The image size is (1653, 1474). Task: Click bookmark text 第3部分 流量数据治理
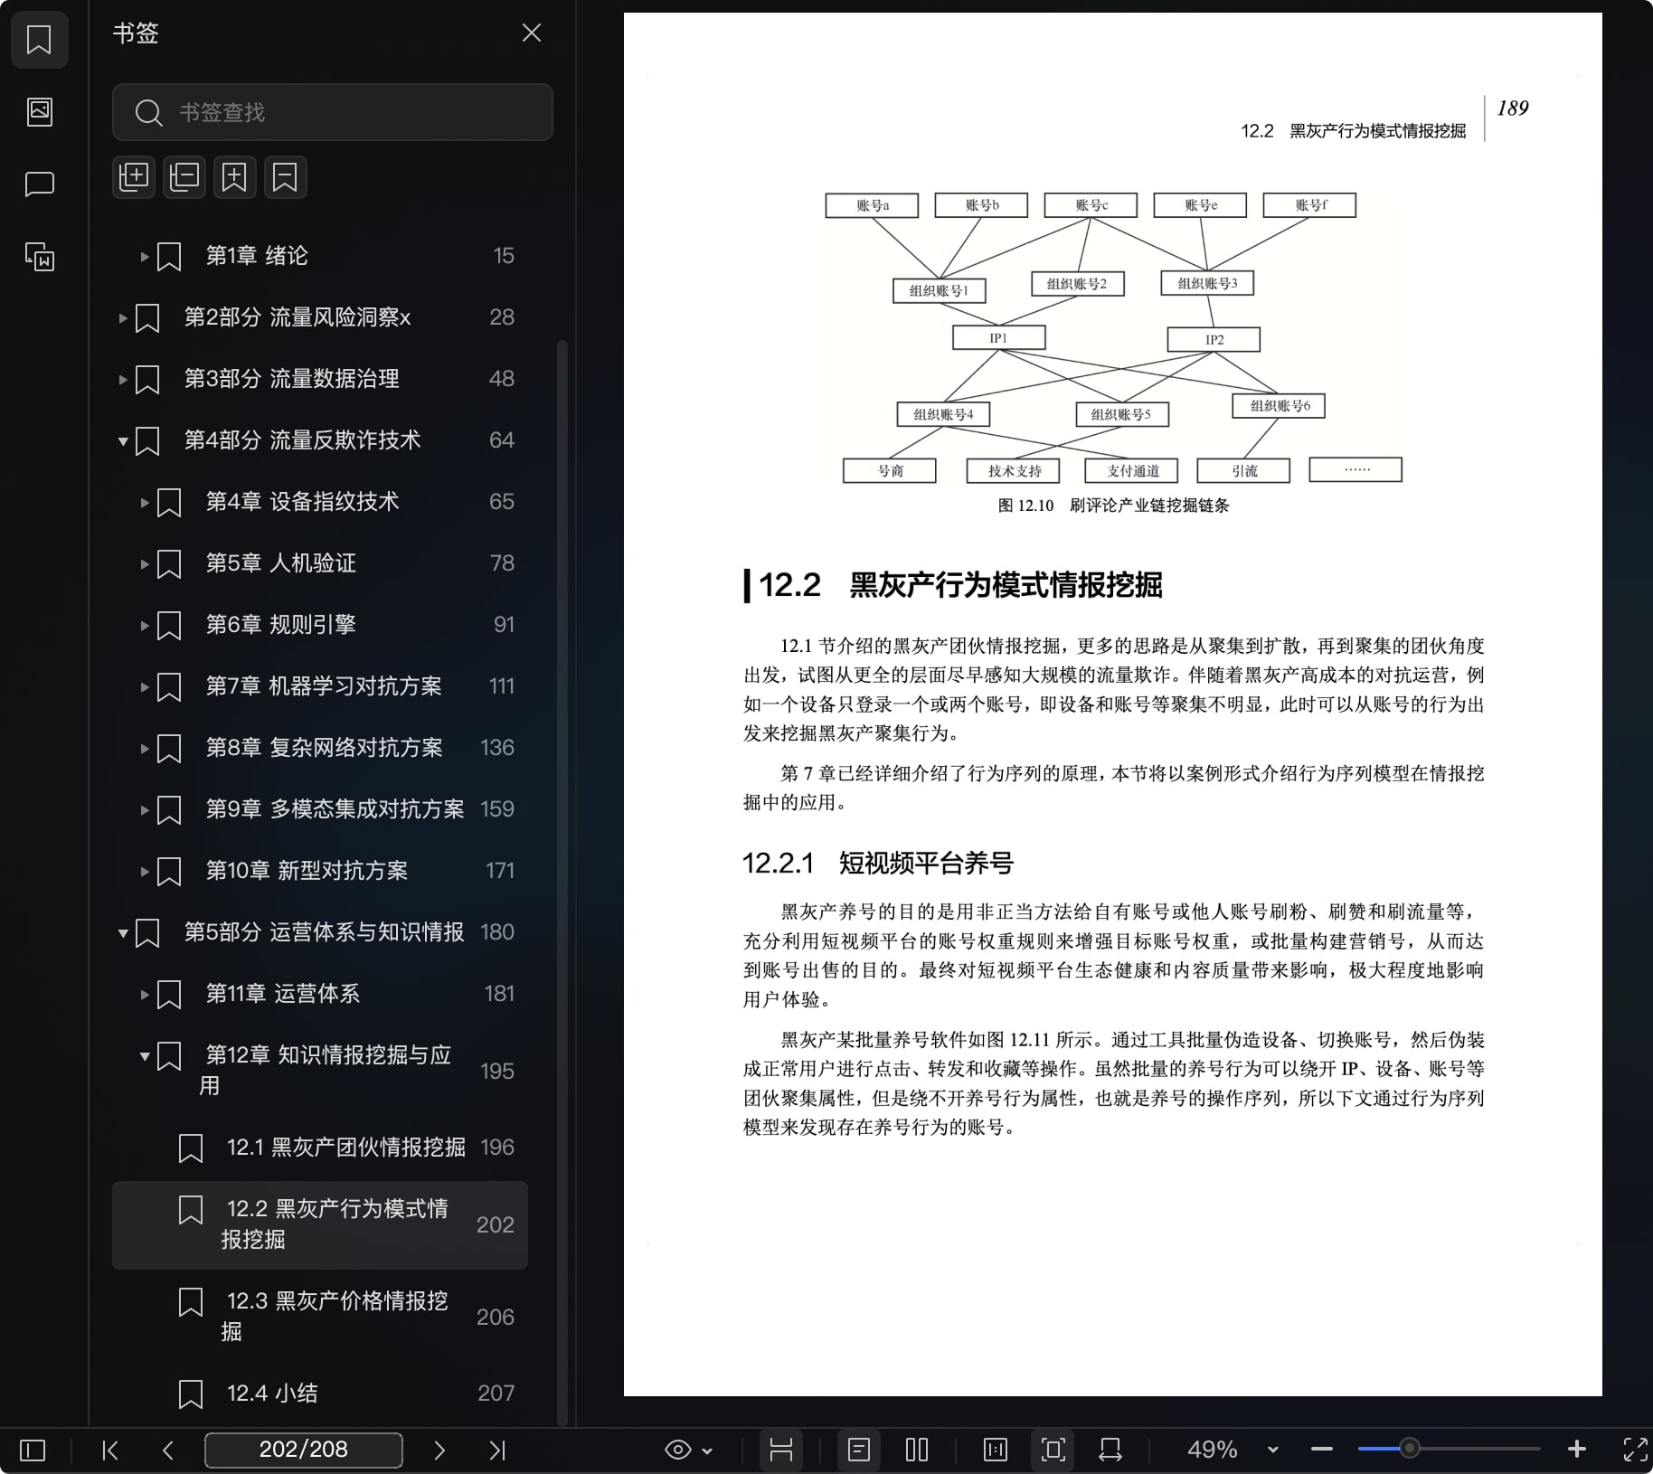tap(291, 379)
